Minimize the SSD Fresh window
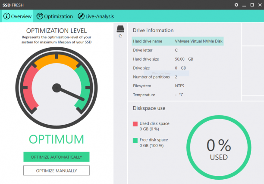264x184 pixels. [x=244, y=5]
